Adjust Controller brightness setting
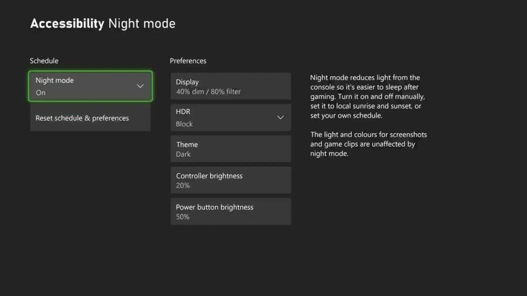The height and width of the screenshot is (296, 527). [x=231, y=180]
